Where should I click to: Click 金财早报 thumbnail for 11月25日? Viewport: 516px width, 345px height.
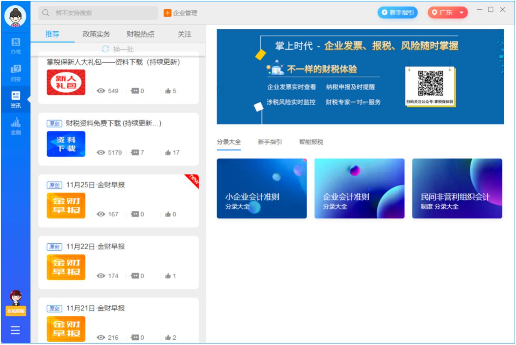[x=66, y=206]
